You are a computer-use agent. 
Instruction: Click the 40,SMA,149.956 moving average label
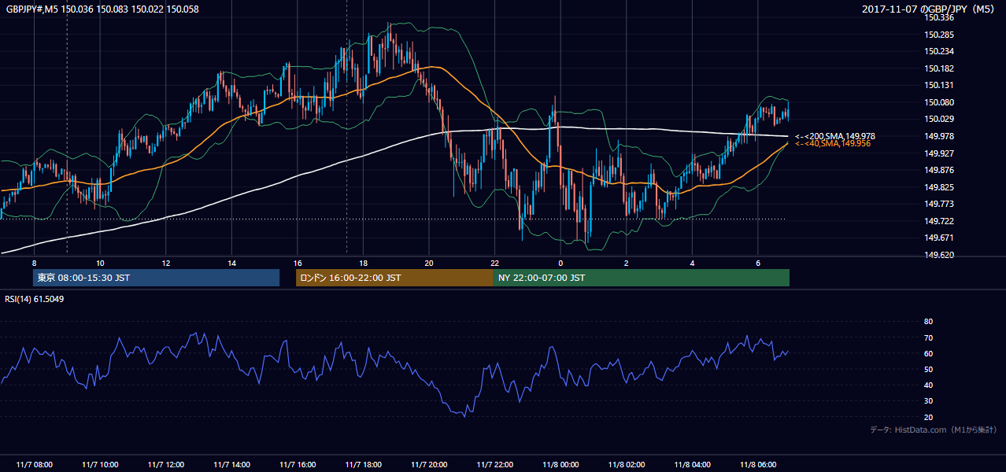click(x=833, y=144)
